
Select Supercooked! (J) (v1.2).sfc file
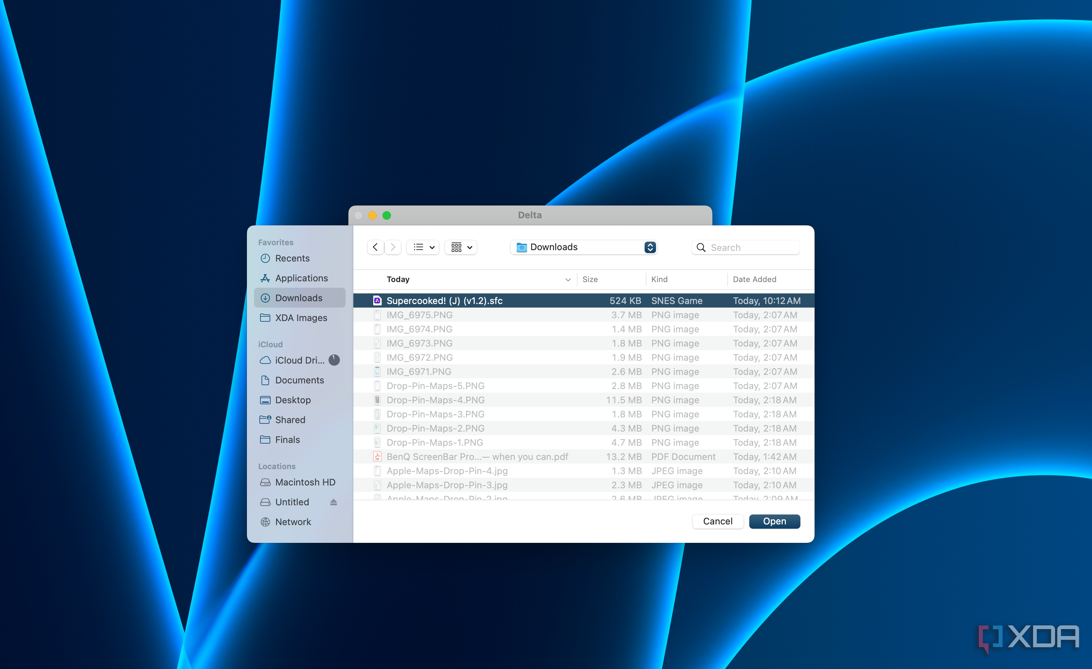click(x=584, y=300)
